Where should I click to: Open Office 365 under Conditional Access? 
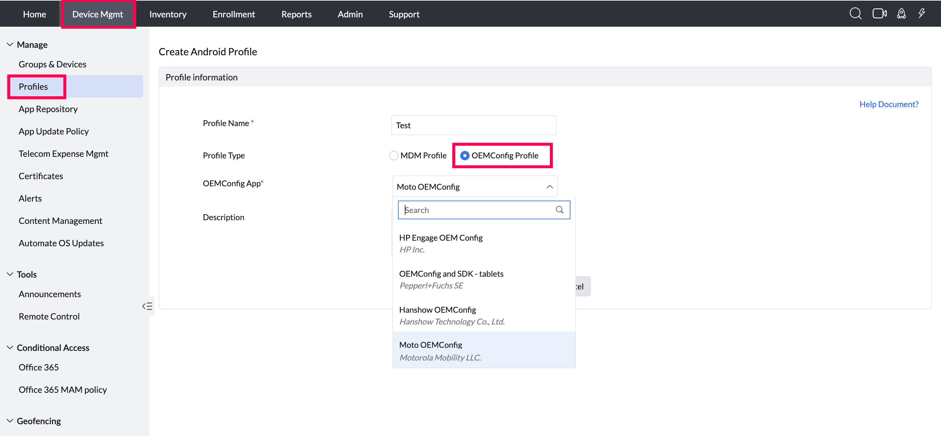pos(38,367)
